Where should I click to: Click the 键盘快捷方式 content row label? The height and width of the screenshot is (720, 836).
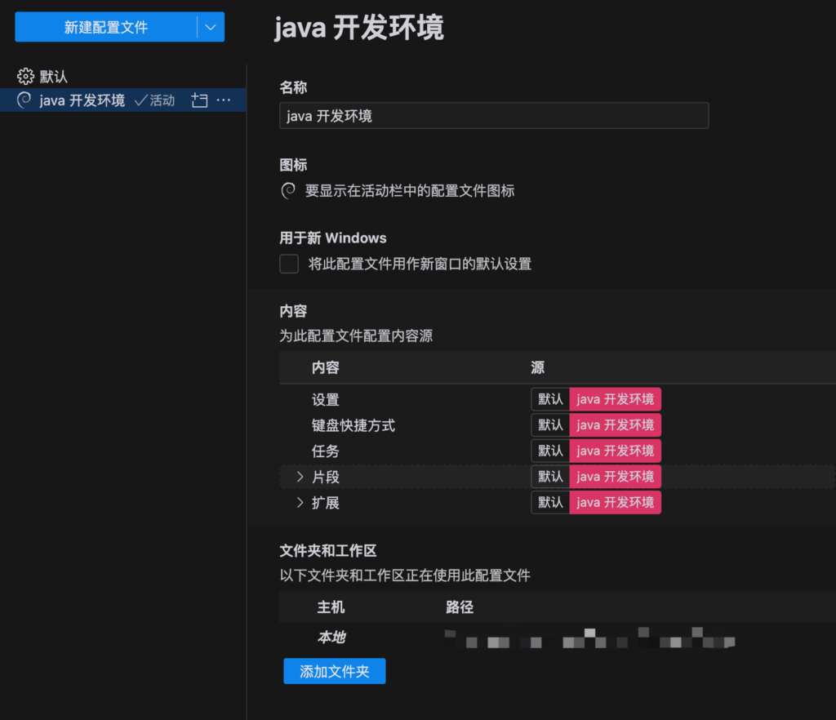pos(353,425)
